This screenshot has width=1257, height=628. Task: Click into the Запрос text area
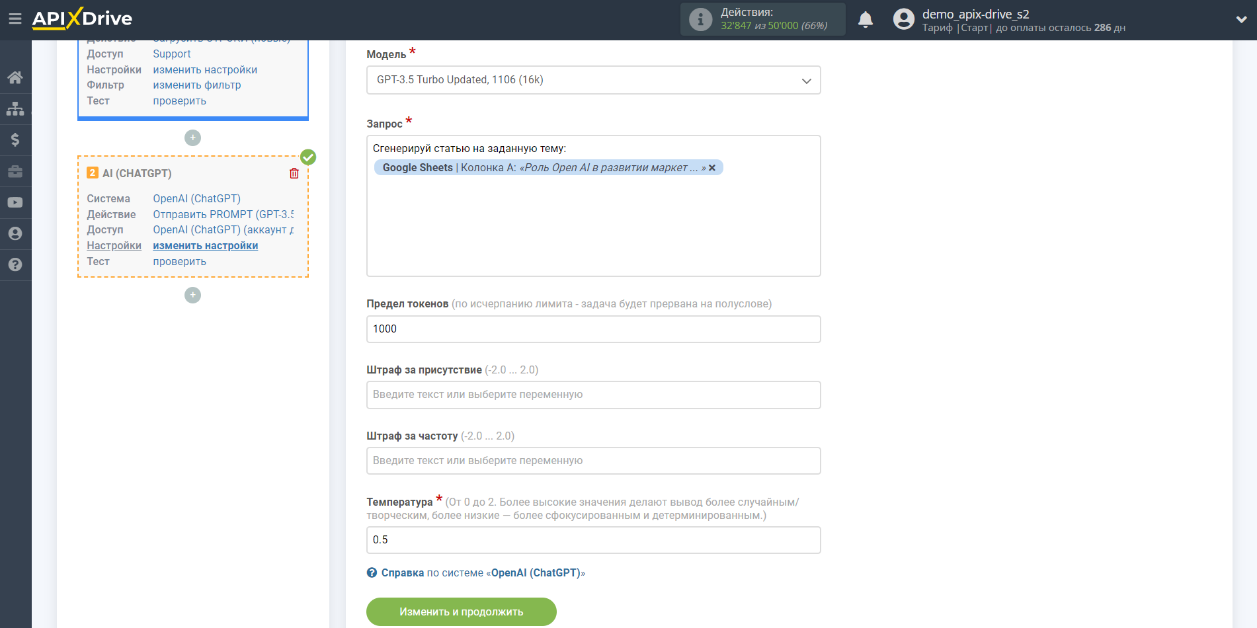tap(593, 206)
